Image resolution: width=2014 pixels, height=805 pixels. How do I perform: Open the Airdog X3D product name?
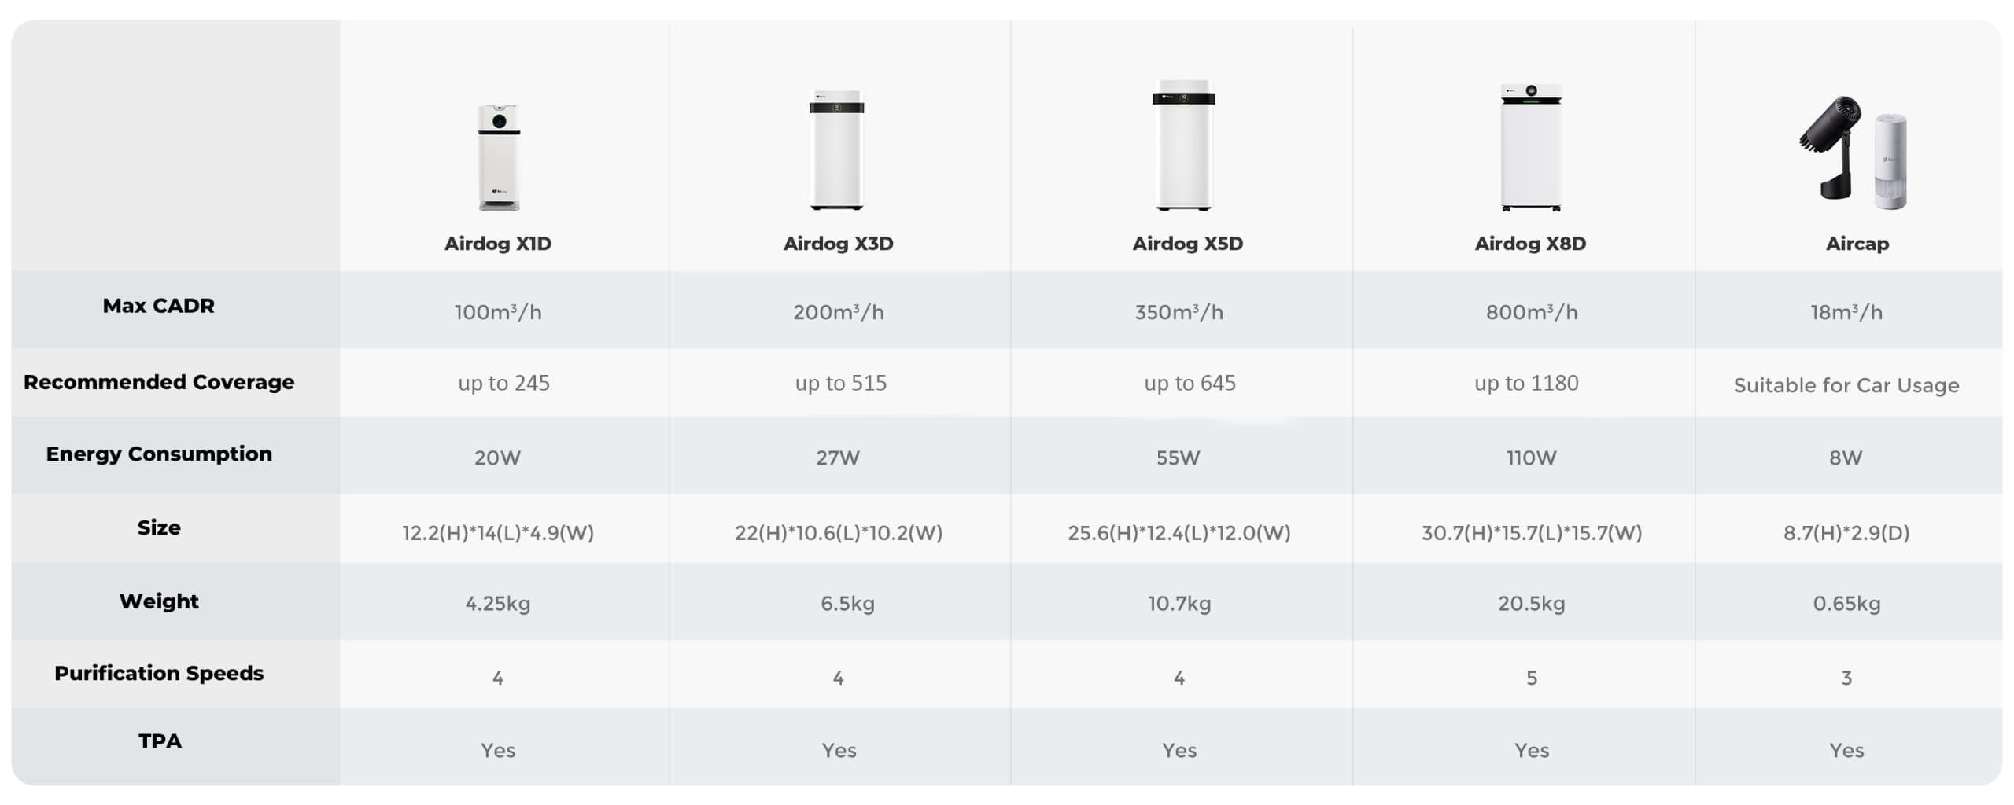(838, 244)
